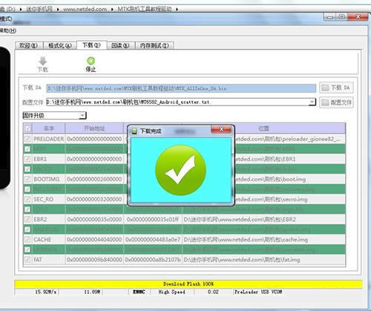Close the download complete dialog

(x=221, y=129)
